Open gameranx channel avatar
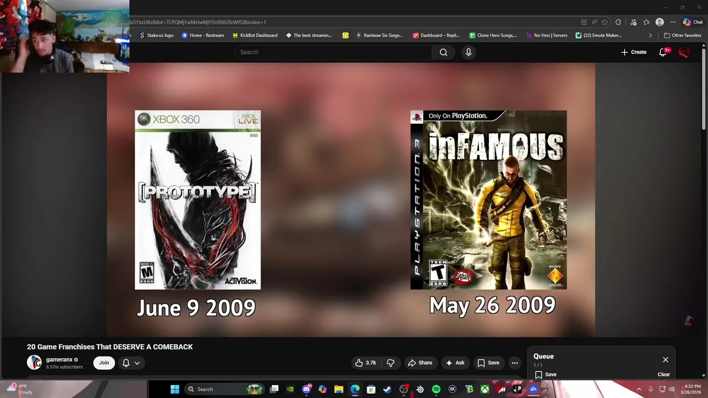This screenshot has width=708, height=398. pyautogui.click(x=34, y=363)
